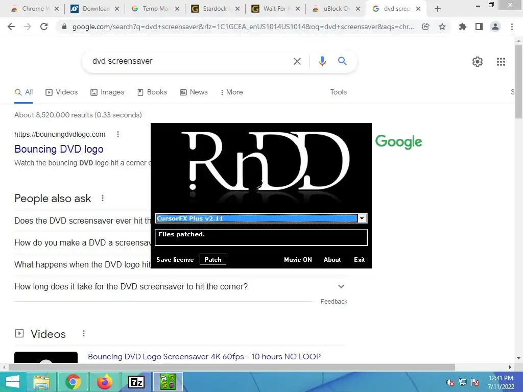Open a new Chrome tab
The image size is (523, 392).
click(x=438, y=9)
